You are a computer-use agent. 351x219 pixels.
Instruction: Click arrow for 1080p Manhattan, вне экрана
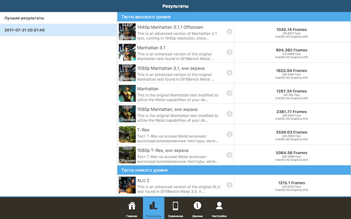pos(229,114)
